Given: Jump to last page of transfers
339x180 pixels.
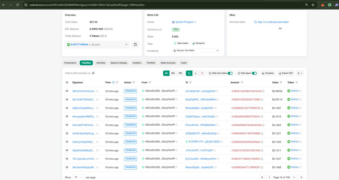Looking at the screenshot, I should [301, 177].
